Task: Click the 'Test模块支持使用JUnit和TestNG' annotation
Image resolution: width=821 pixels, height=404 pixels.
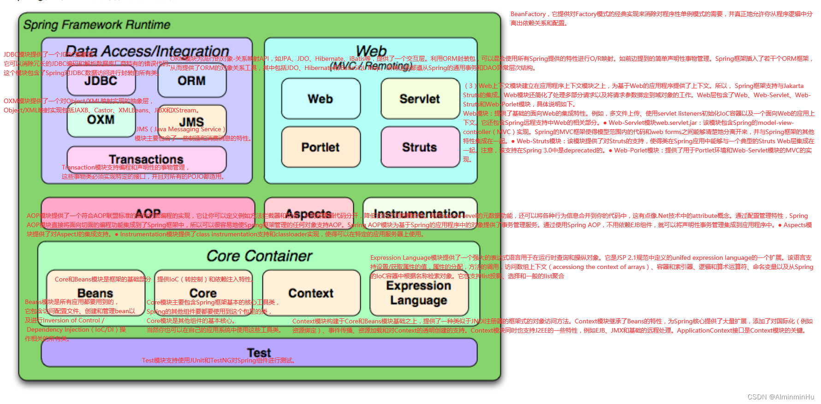Action: pyautogui.click(x=219, y=360)
